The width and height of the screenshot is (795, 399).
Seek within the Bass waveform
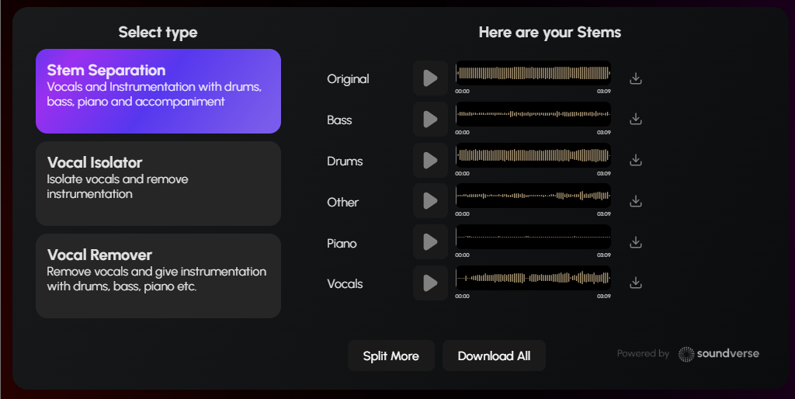coord(533,114)
